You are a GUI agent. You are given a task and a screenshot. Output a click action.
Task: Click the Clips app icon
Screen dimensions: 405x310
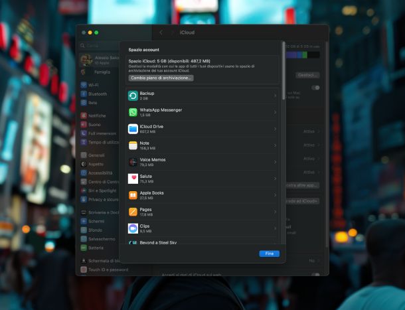tap(133, 228)
